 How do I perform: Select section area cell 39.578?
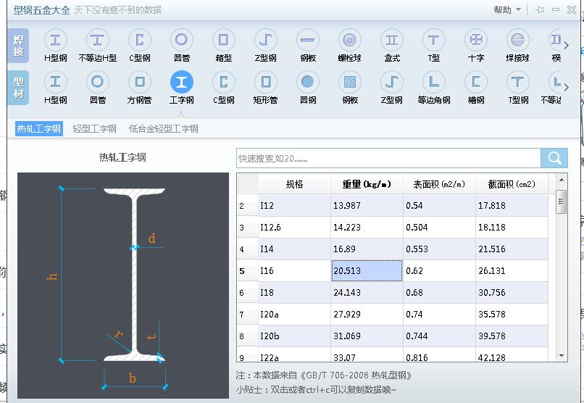pos(512,336)
